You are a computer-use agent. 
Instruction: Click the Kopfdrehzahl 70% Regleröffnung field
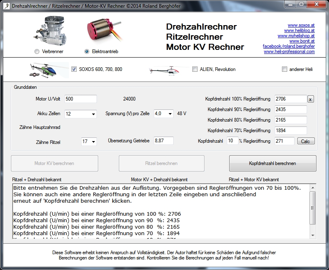tap(291, 131)
